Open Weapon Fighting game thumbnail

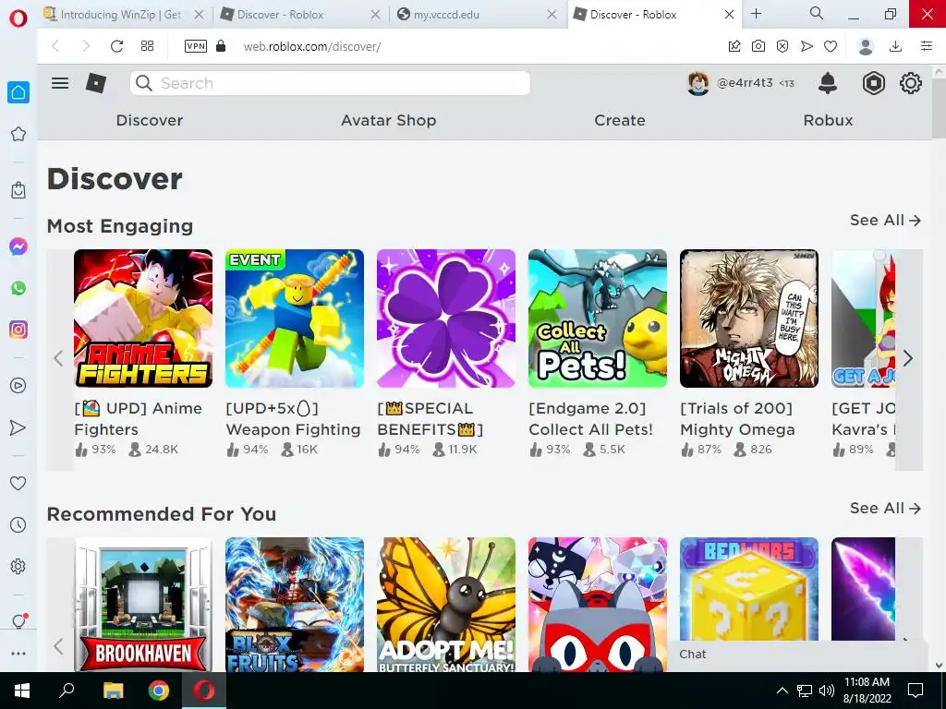point(295,318)
